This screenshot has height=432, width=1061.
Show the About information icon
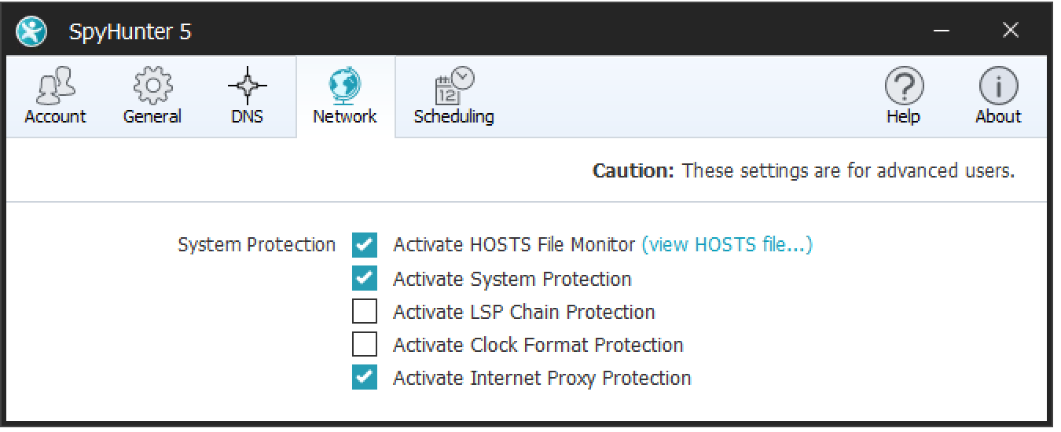998,86
